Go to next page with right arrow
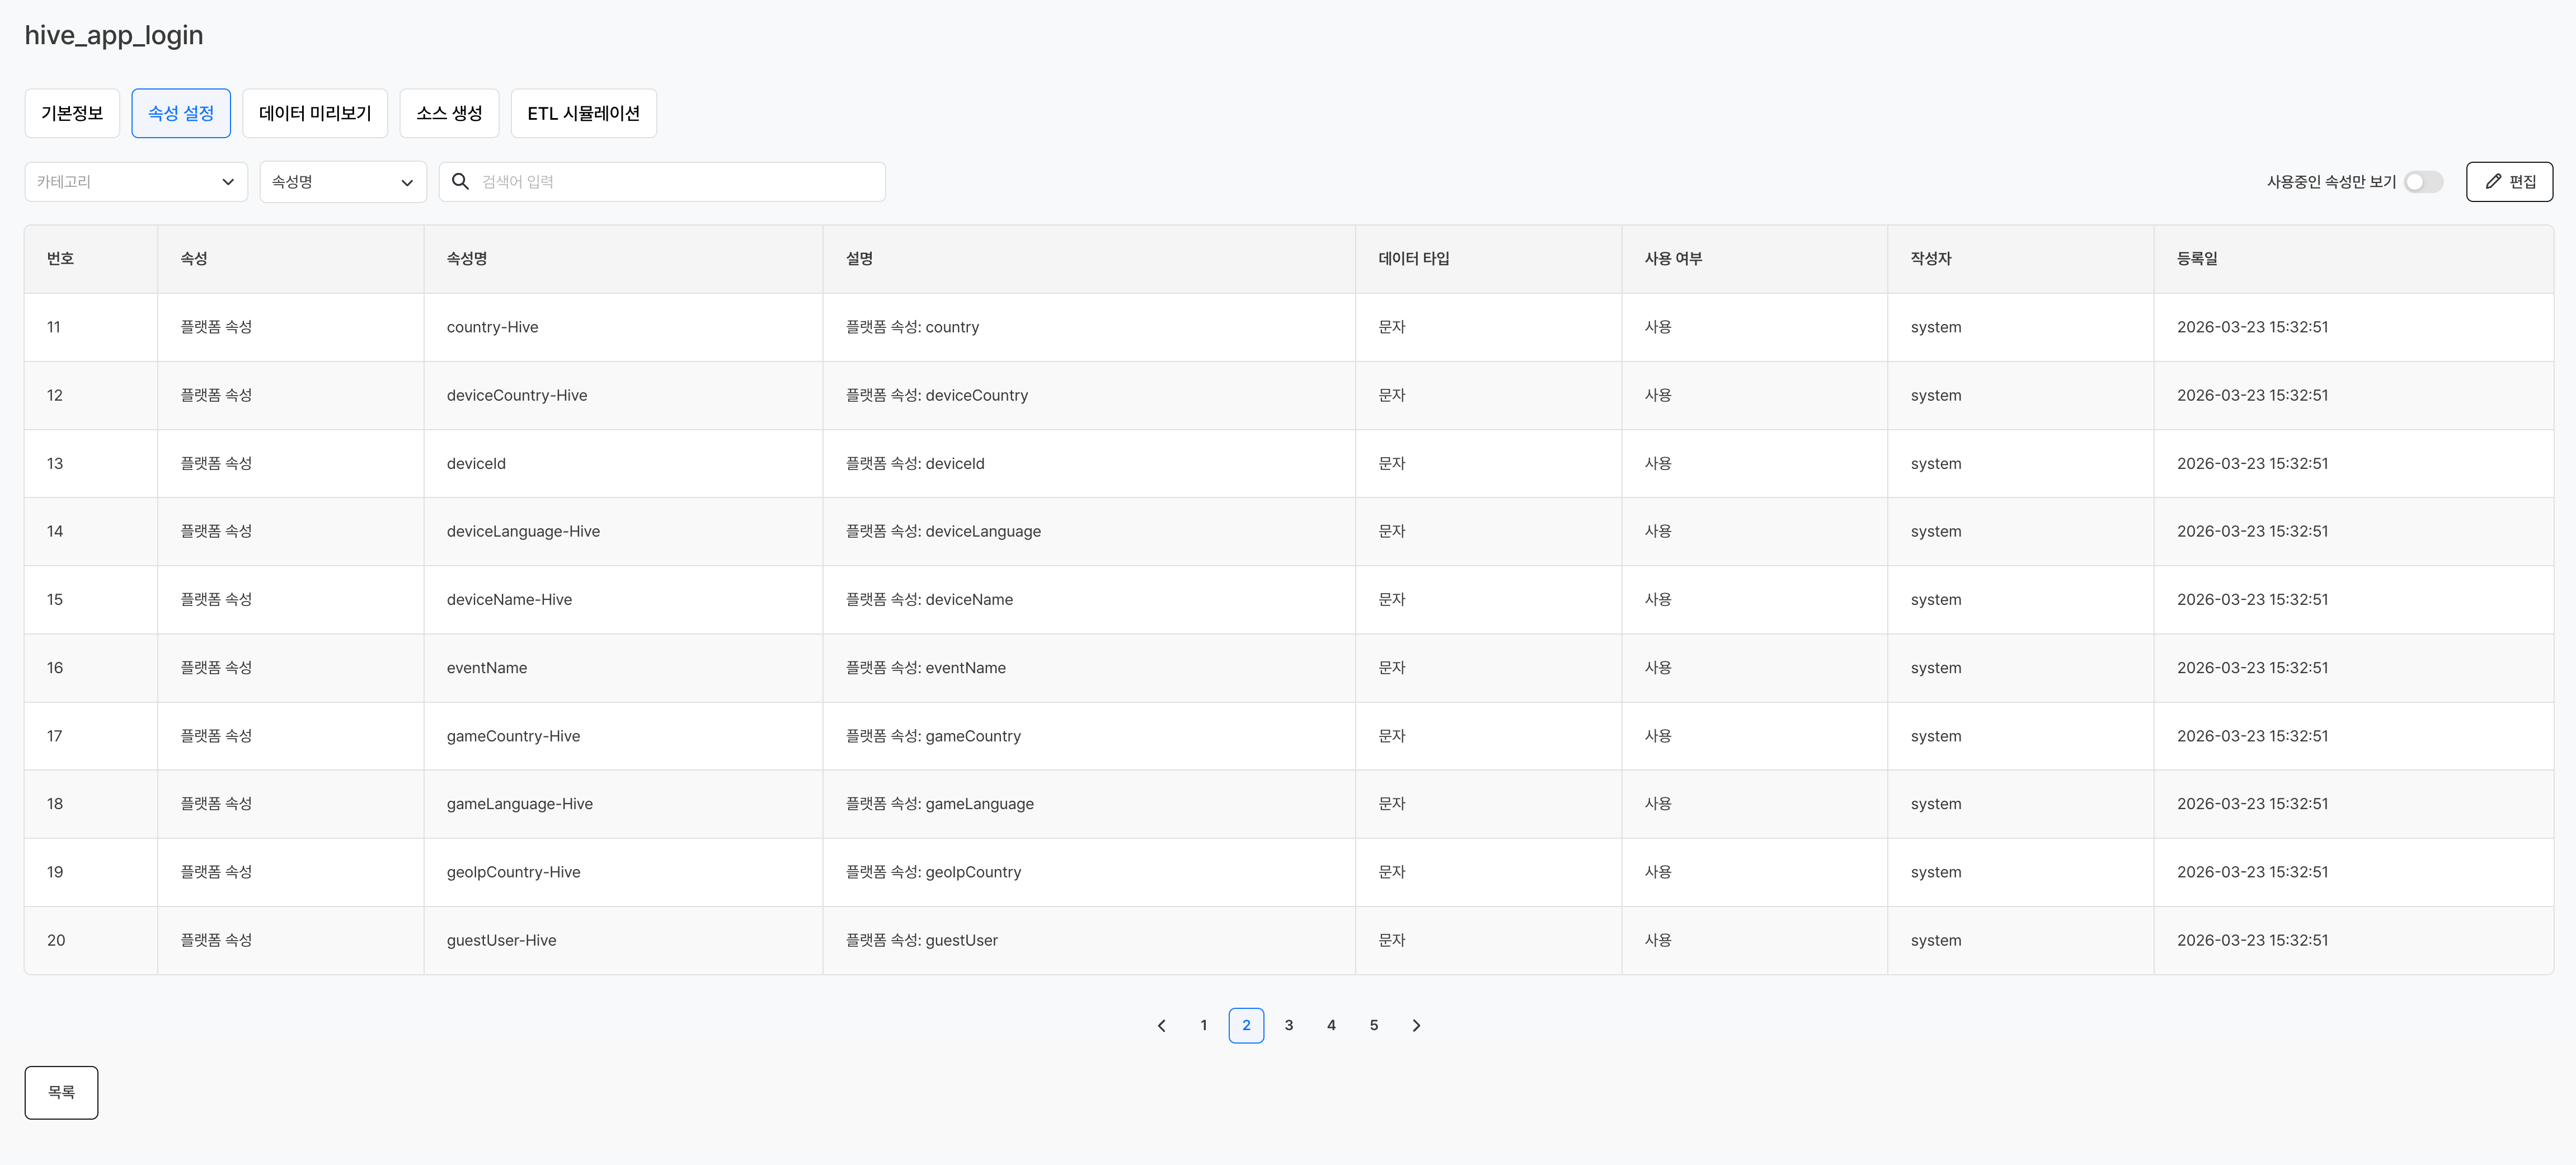Screen dimensions: 2576x1165 (1416, 1025)
